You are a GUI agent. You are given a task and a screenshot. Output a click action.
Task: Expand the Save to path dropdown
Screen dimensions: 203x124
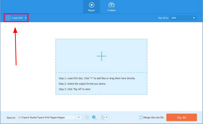(79, 117)
